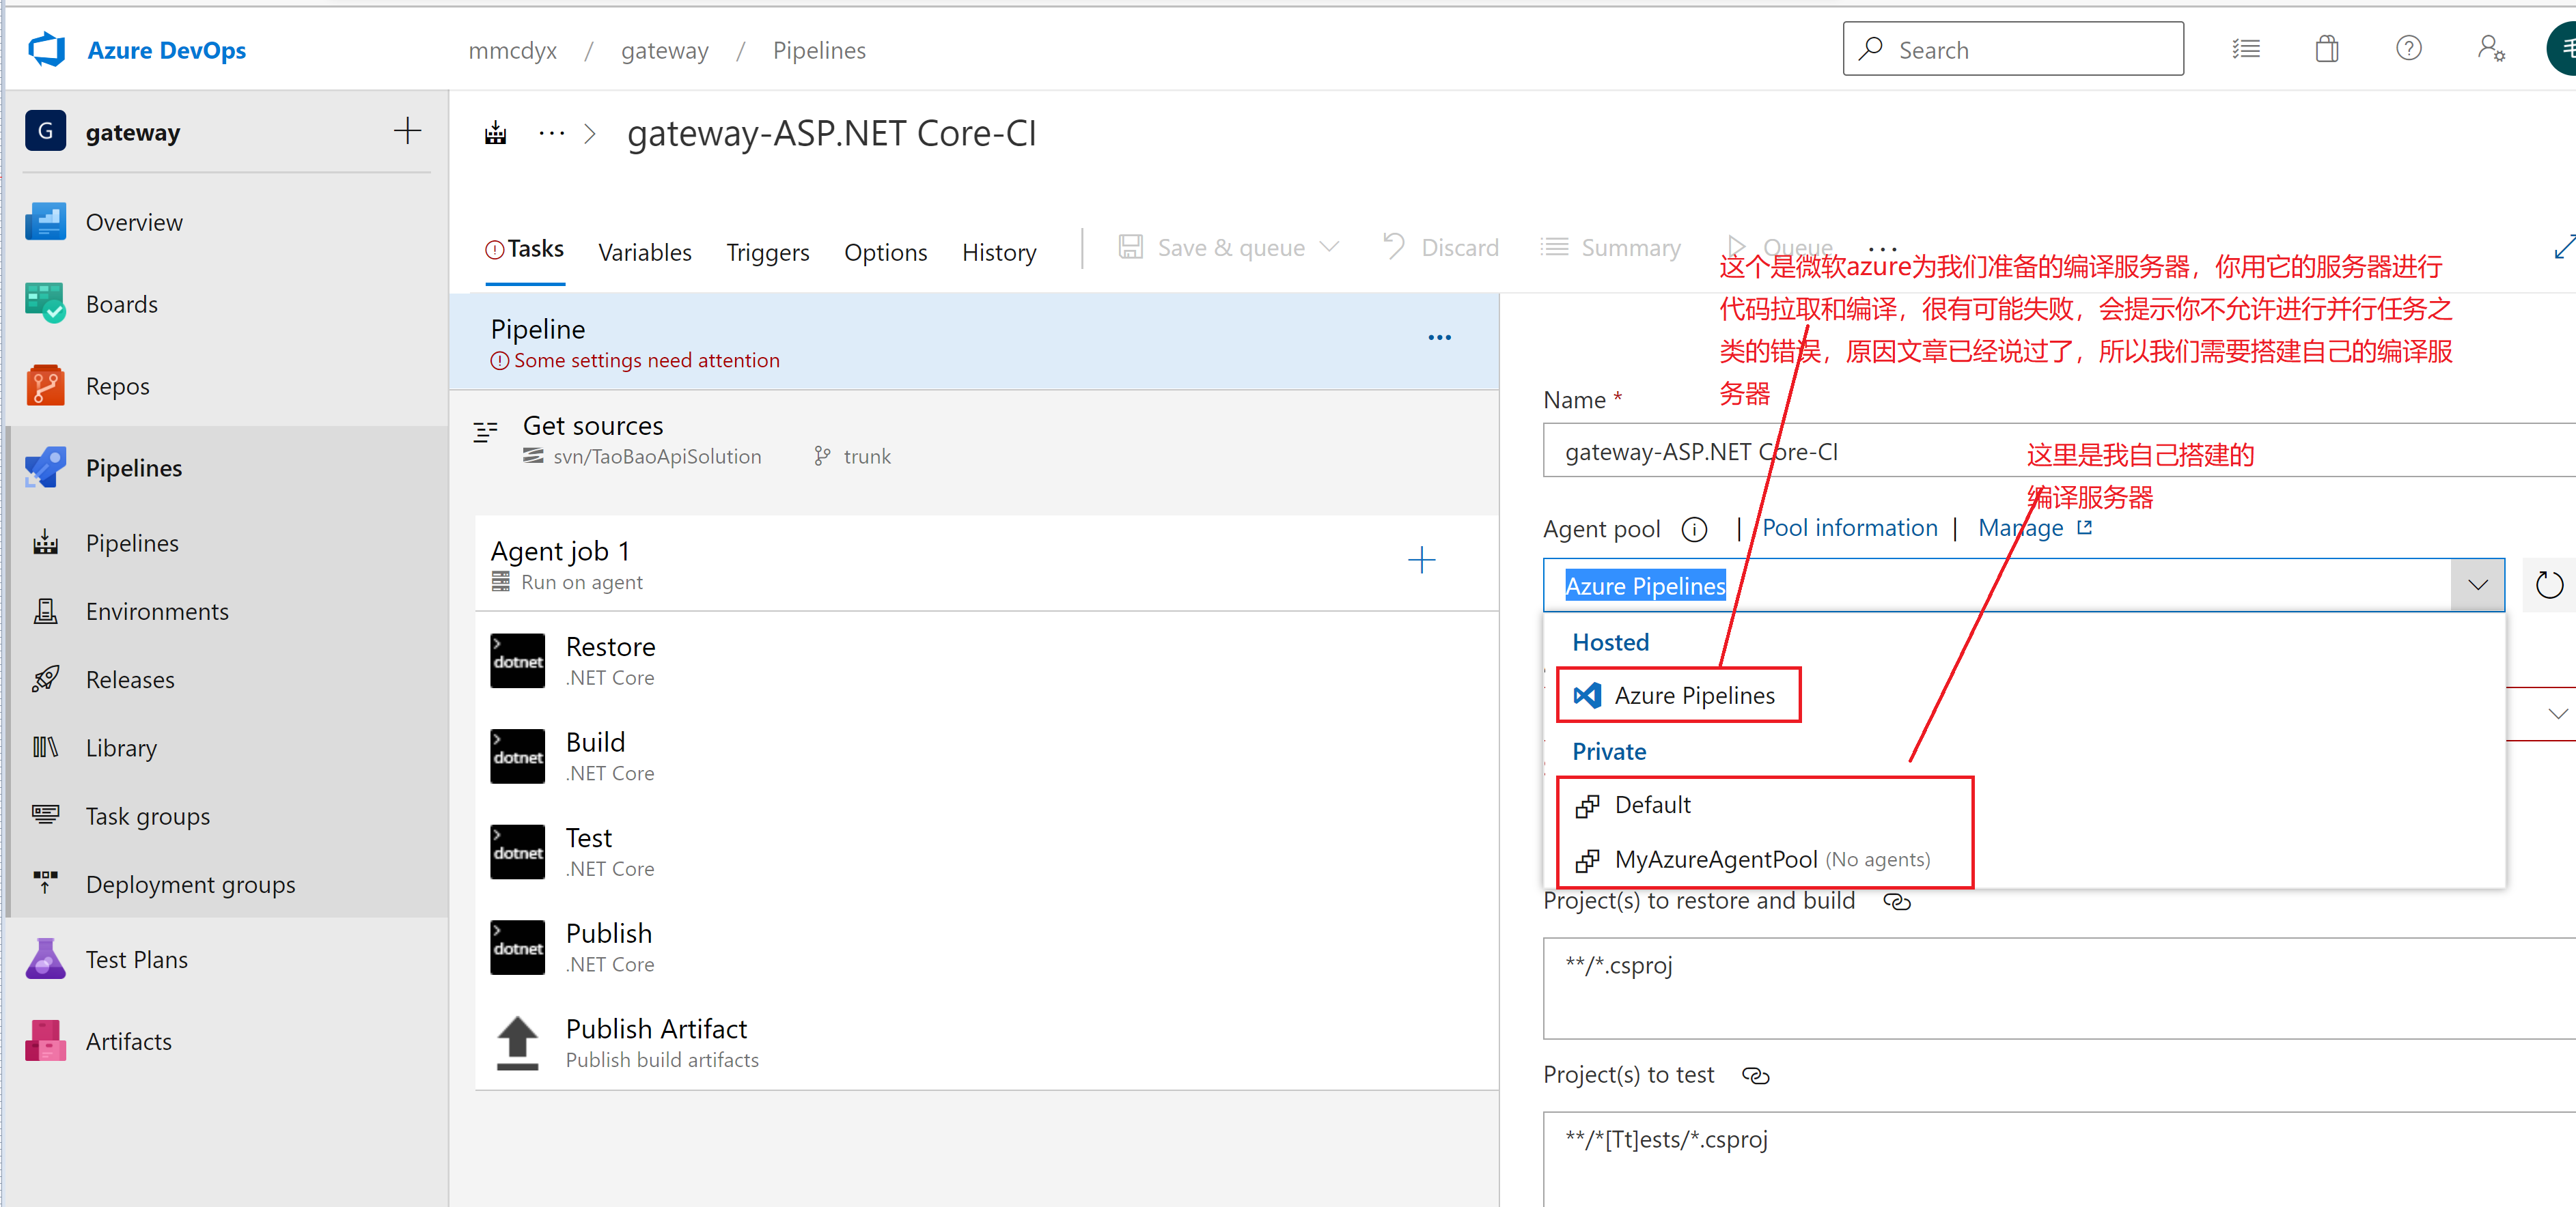The image size is (2576, 1207).
Task: Choose the Default private agent pool
Action: [1652, 806]
